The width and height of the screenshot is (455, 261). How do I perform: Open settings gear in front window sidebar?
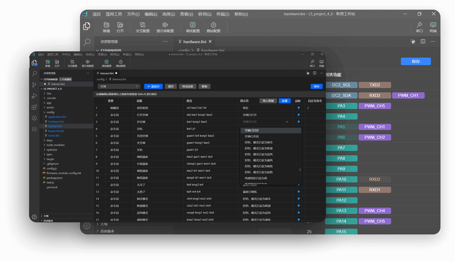pos(34,217)
